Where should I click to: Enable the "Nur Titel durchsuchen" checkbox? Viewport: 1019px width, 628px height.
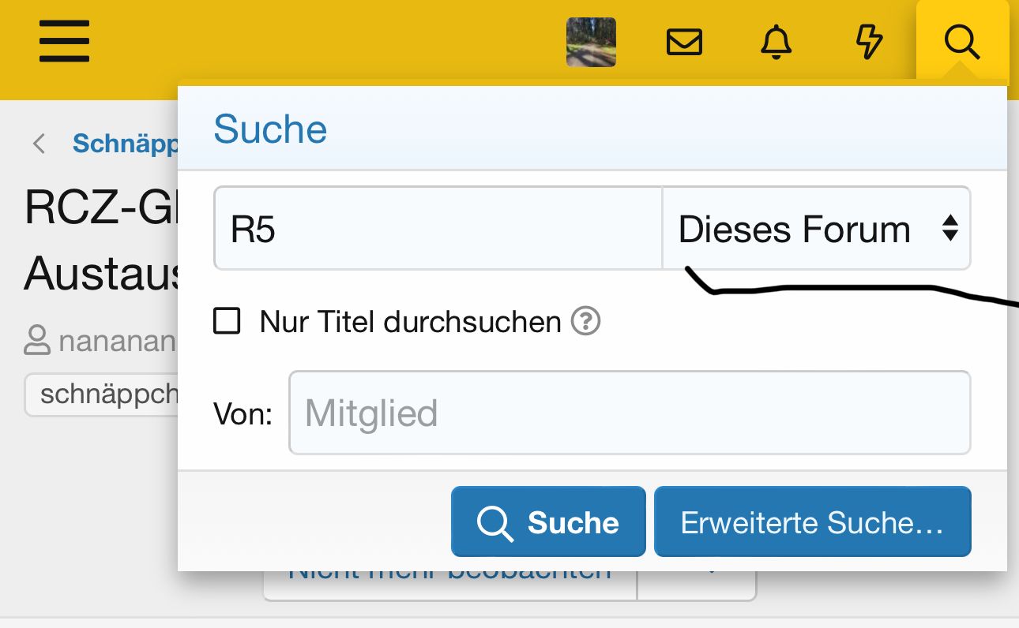click(x=227, y=321)
